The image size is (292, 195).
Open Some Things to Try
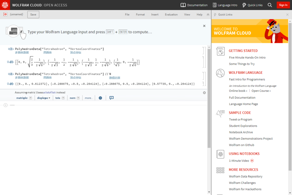(242, 64)
